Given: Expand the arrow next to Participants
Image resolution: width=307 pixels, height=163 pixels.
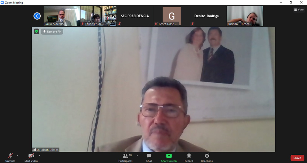Looking at the screenshot, I should (x=137, y=156).
